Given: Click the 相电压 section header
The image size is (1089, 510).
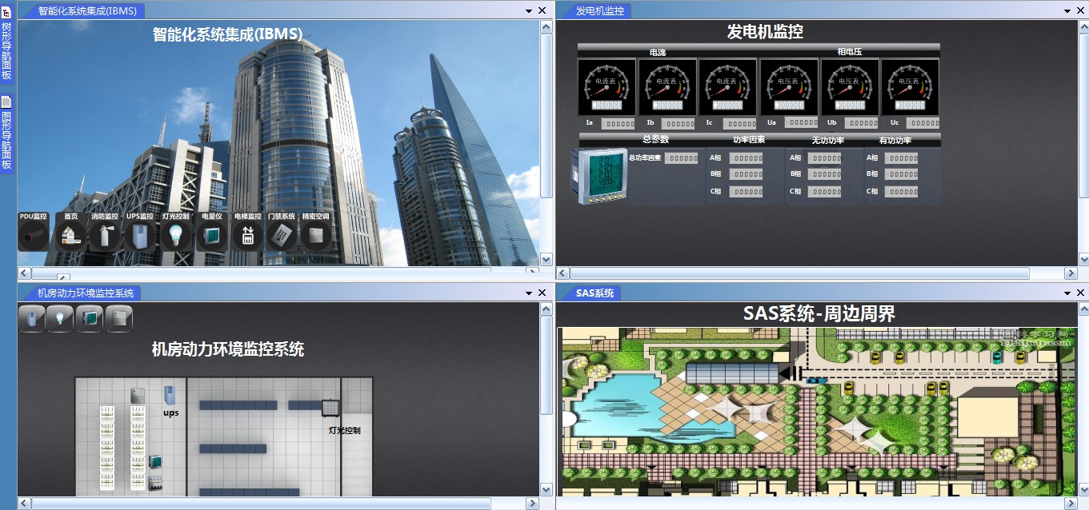Looking at the screenshot, I should (850, 52).
